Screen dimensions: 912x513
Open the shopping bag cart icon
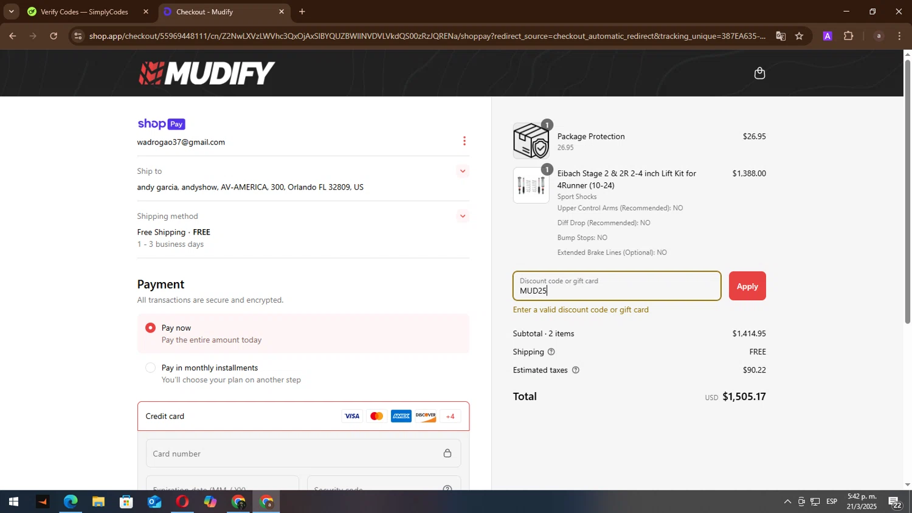point(759,73)
